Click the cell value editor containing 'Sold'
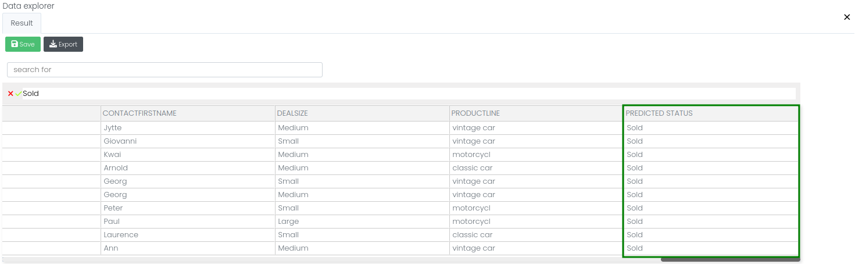The height and width of the screenshot is (264, 855). coord(407,94)
